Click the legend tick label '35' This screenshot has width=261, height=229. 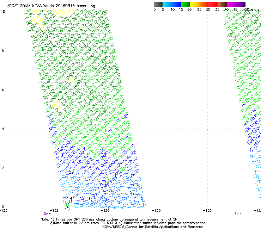(x=217, y=10)
